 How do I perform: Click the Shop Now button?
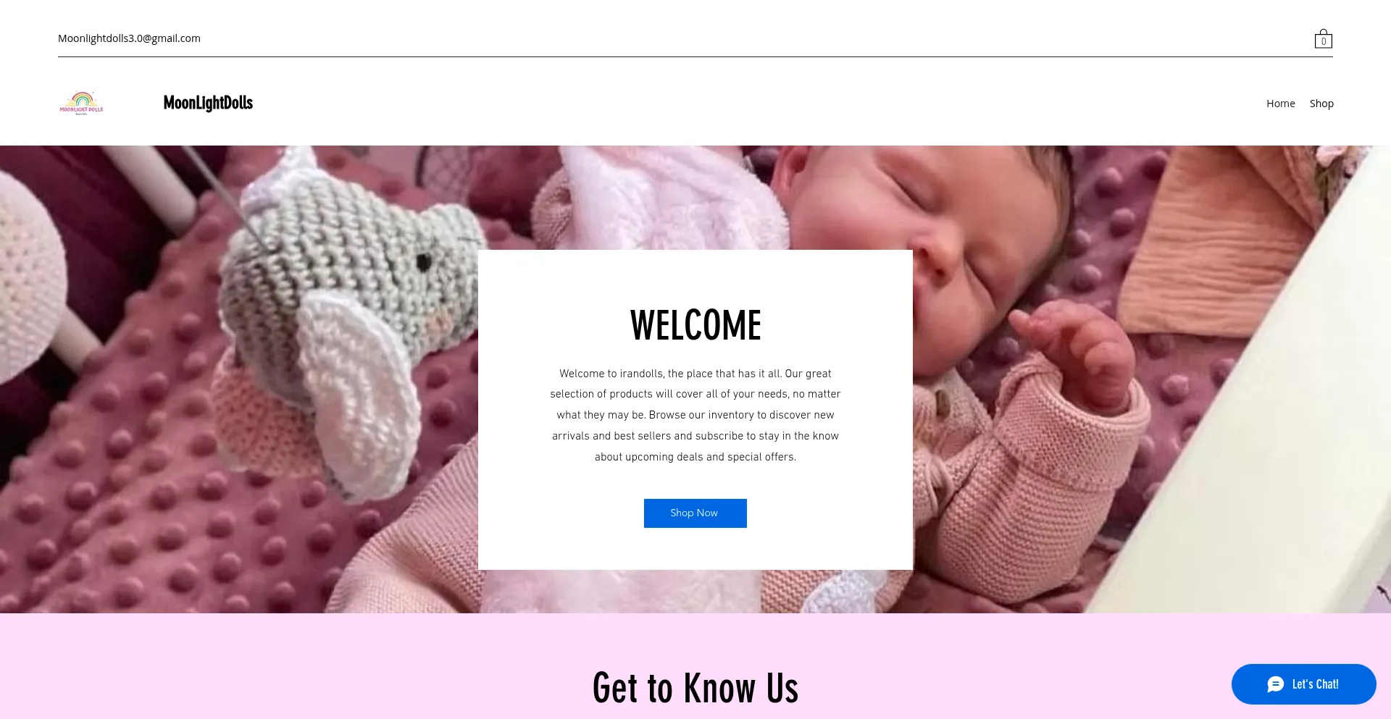[695, 513]
